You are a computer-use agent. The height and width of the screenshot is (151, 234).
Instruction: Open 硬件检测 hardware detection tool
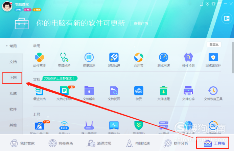[x=188, y=60]
